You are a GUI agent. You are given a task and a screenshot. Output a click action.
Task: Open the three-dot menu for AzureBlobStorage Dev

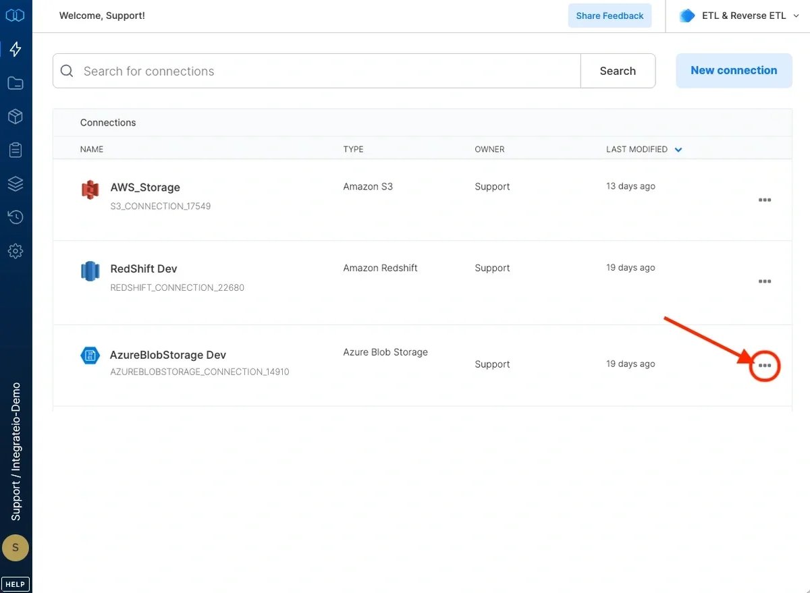point(765,366)
